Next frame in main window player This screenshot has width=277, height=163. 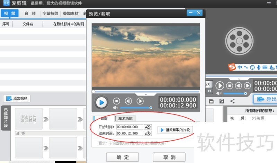coord(247,86)
